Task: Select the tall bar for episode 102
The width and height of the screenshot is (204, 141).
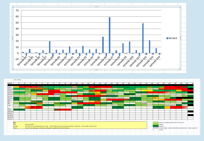Action: 143,38
